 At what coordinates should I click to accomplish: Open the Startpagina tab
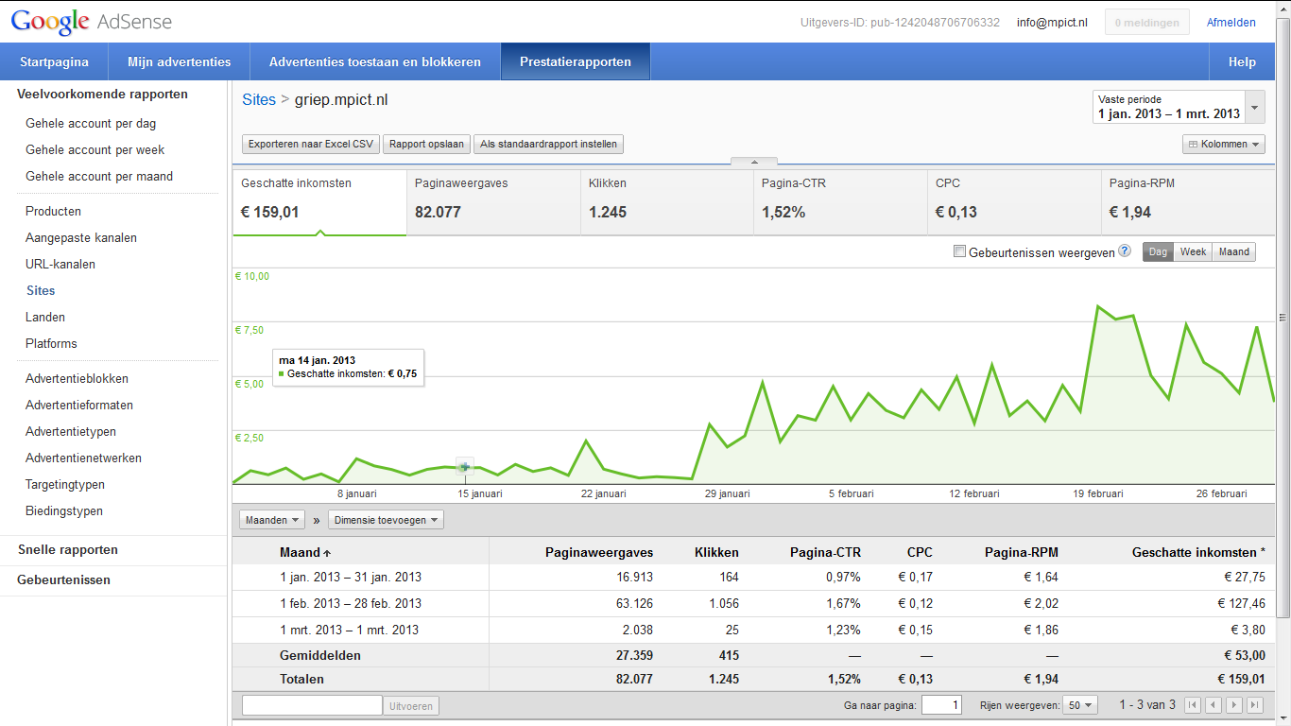point(54,61)
